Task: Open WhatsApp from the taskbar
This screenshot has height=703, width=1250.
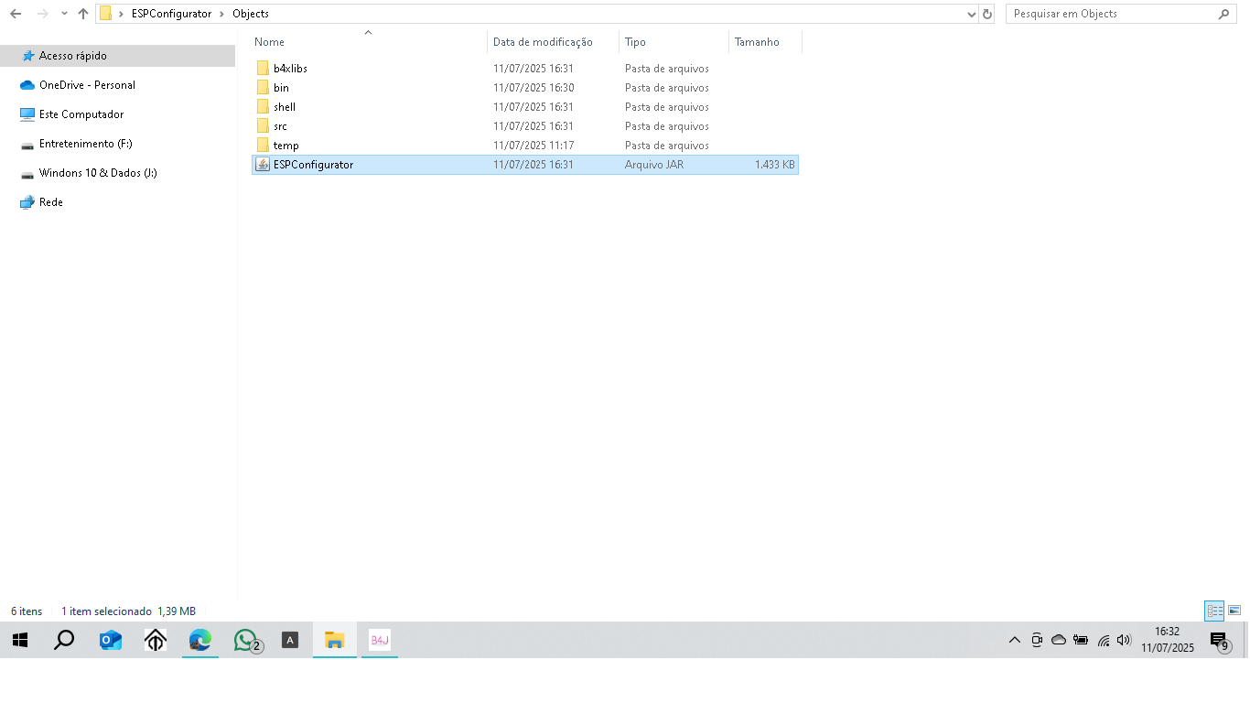Action: pos(245,640)
